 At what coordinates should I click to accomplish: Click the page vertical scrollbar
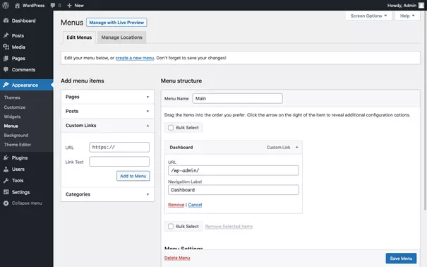[x=426, y=110]
